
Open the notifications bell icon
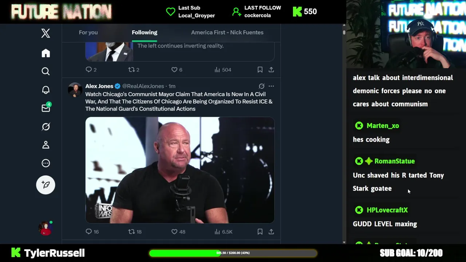point(46,90)
